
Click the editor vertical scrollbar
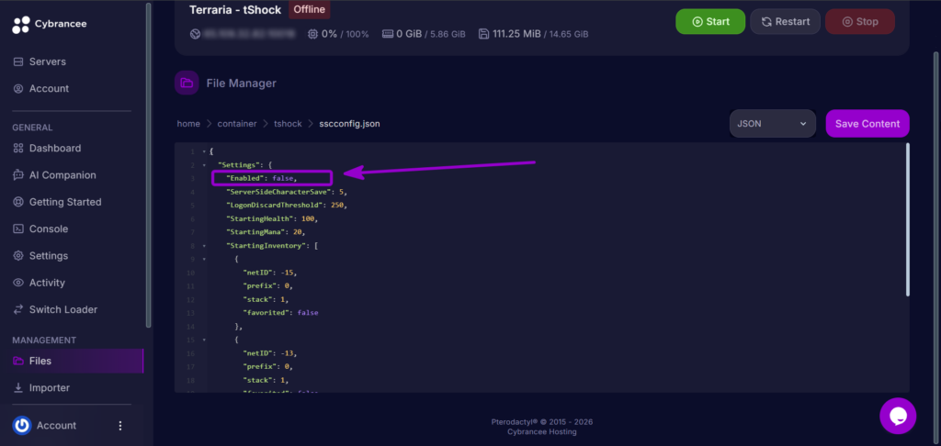[x=908, y=219]
